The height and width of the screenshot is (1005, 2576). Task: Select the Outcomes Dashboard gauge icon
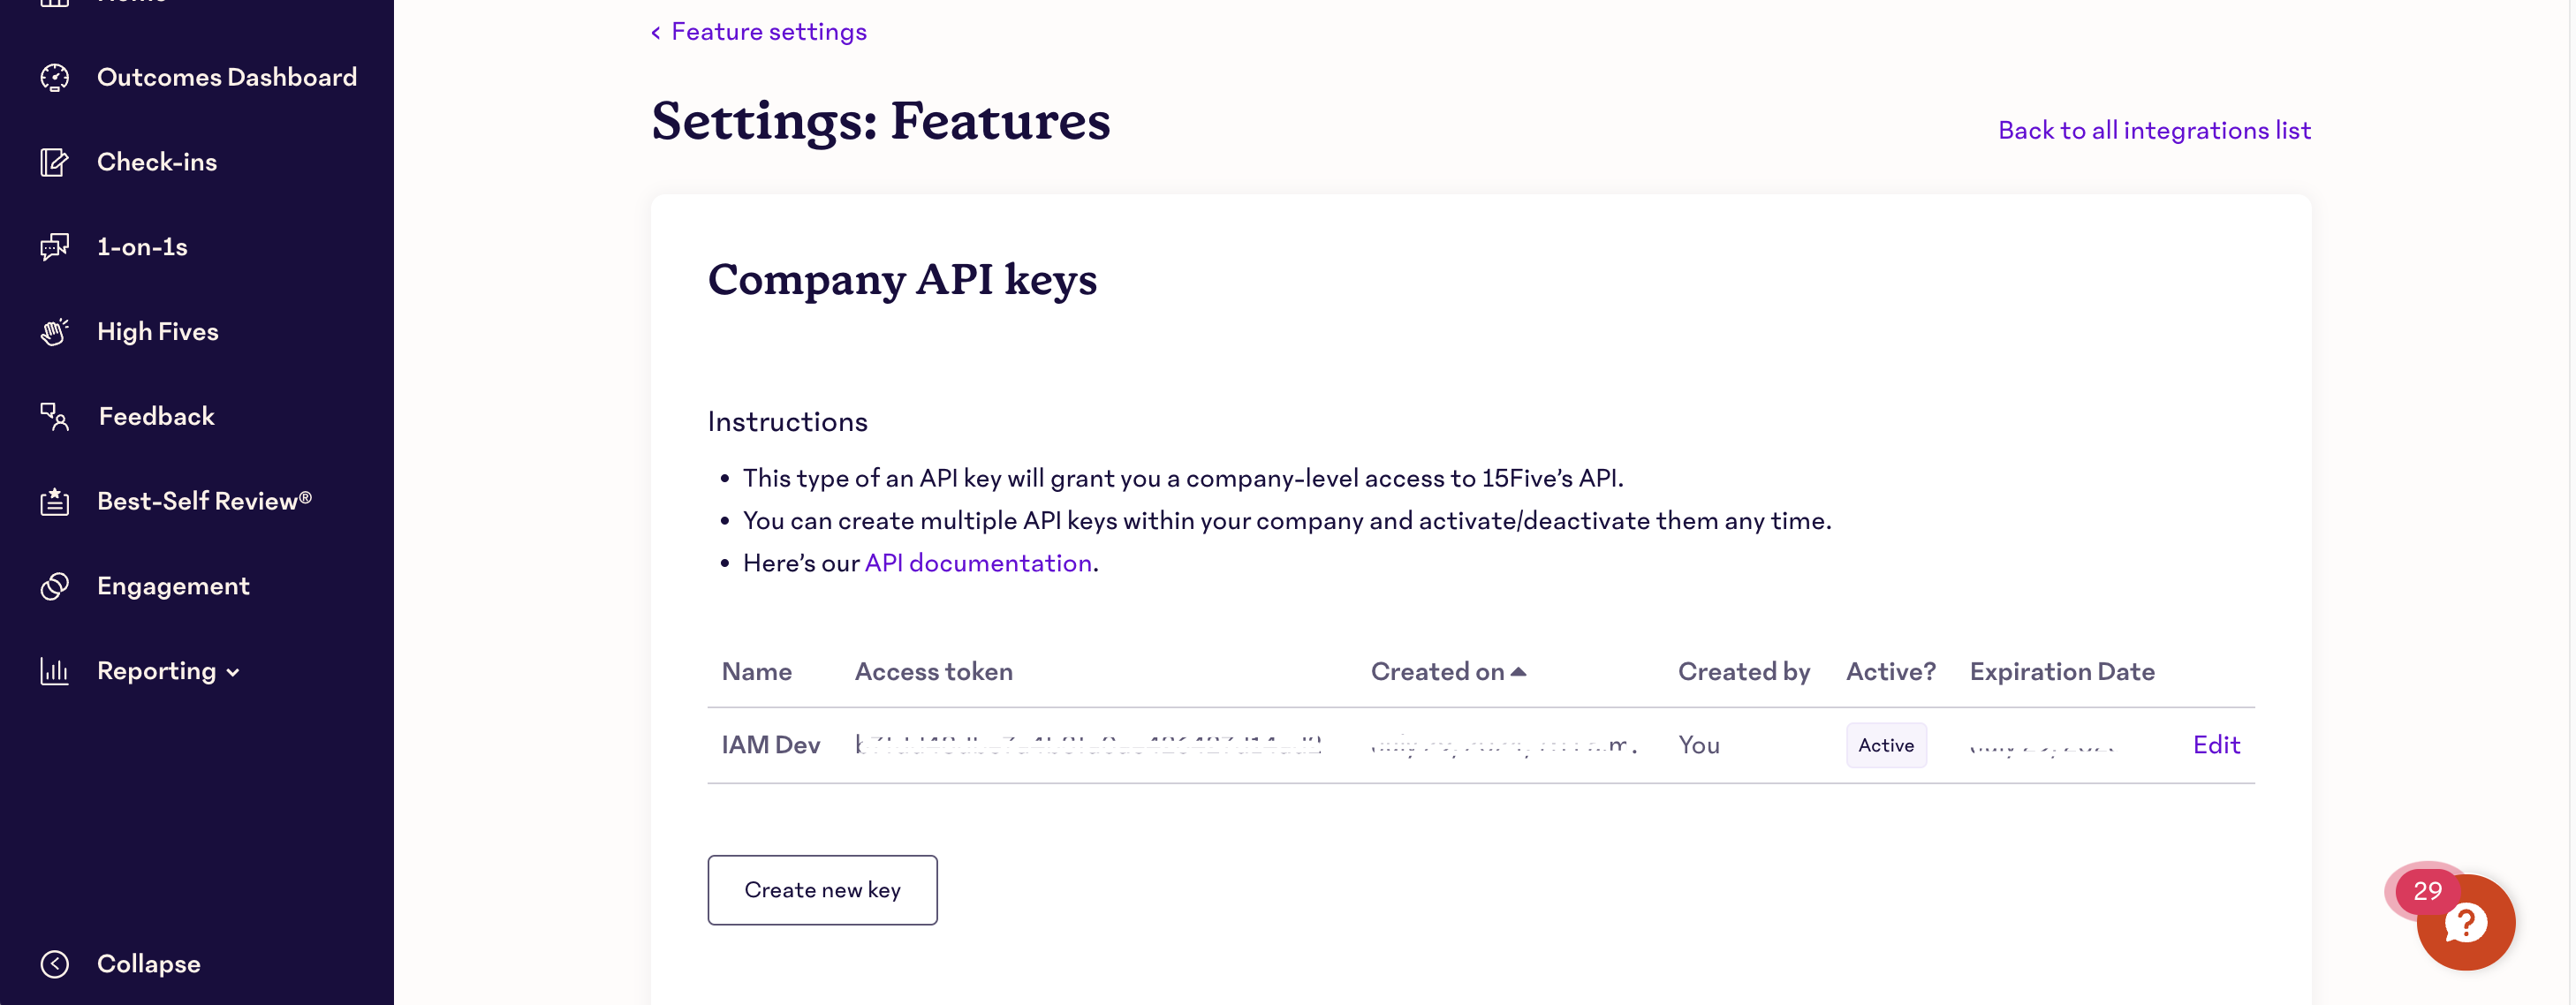point(54,77)
